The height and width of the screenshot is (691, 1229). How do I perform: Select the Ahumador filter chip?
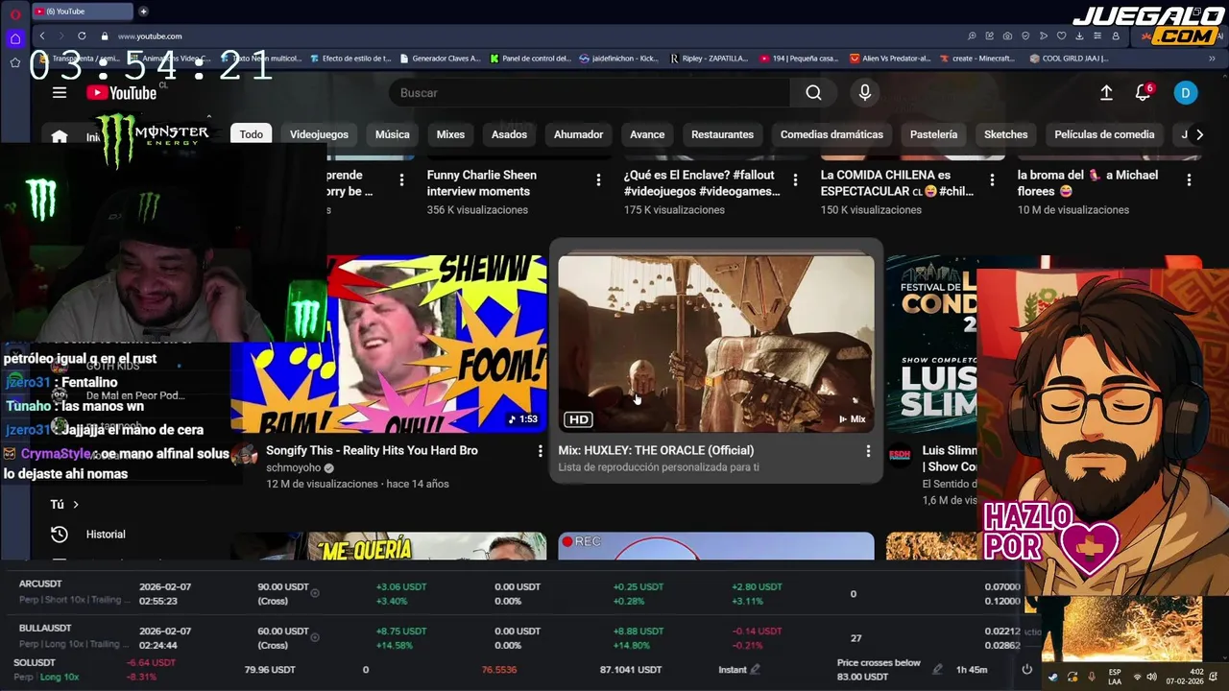[578, 134]
